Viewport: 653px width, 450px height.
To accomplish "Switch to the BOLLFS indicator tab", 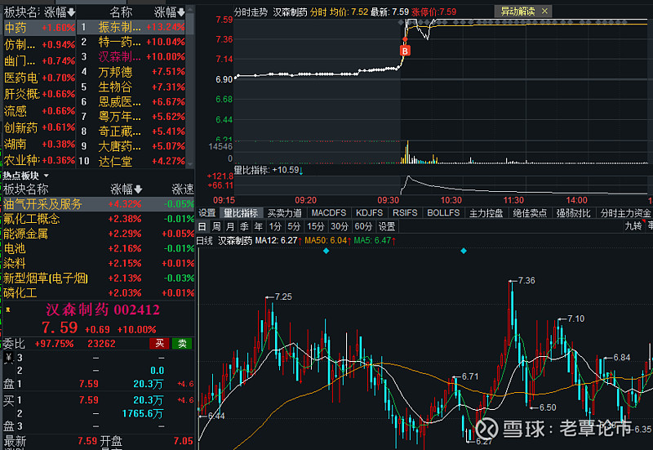I will [443, 213].
